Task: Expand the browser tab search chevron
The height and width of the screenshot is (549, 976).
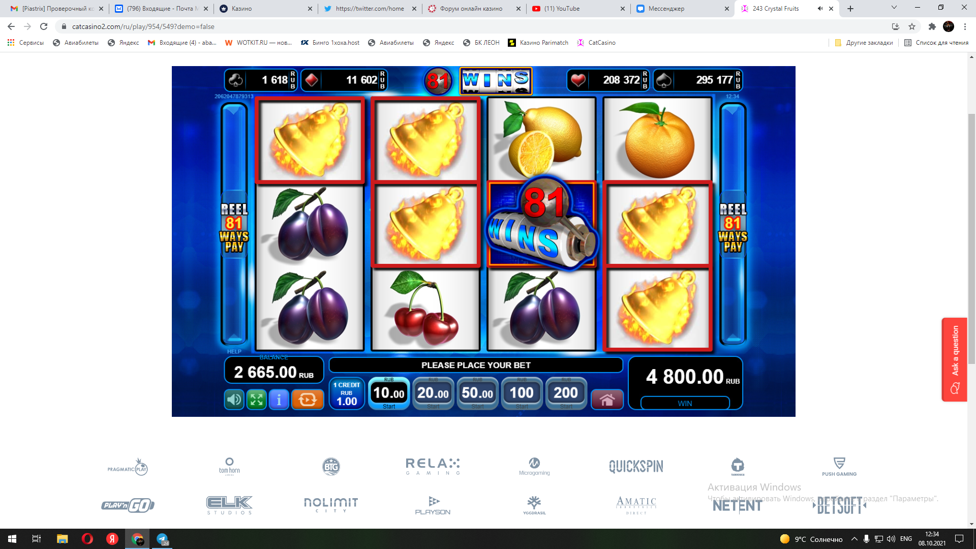Action: pyautogui.click(x=894, y=8)
